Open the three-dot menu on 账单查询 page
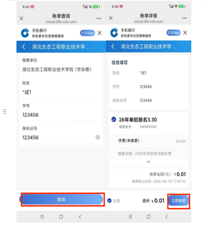 (x=99, y=18)
